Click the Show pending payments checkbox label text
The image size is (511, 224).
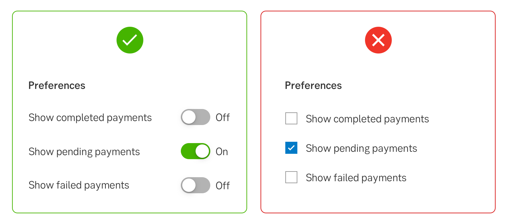361,148
